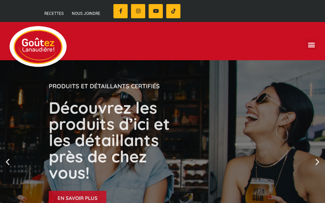Open the RECETTES menu item
This screenshot has width=325, height=203.
coord(54,14)
